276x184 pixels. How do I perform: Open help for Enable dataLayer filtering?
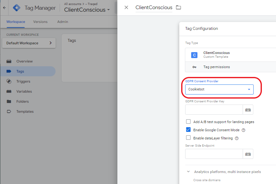(x=237, y=138)
